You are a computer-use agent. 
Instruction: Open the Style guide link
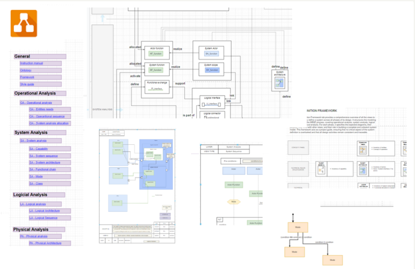pyautogui.click(x=27, y=84)
